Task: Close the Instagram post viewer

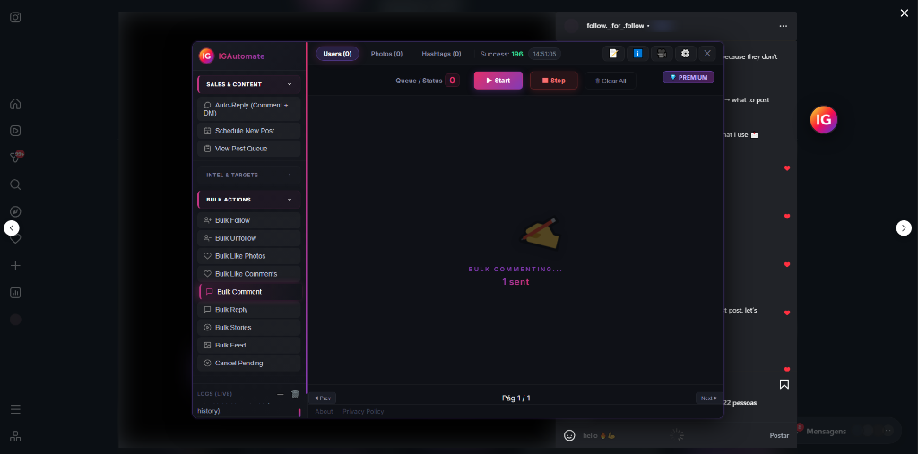Action: (905, 13)
